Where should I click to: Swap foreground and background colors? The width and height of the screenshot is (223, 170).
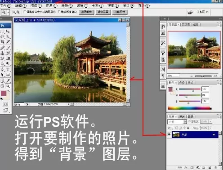[x=9, y=91]
